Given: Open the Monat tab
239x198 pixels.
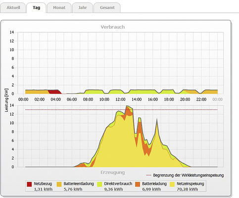Looking at the screenshot, I should [59, 8].
